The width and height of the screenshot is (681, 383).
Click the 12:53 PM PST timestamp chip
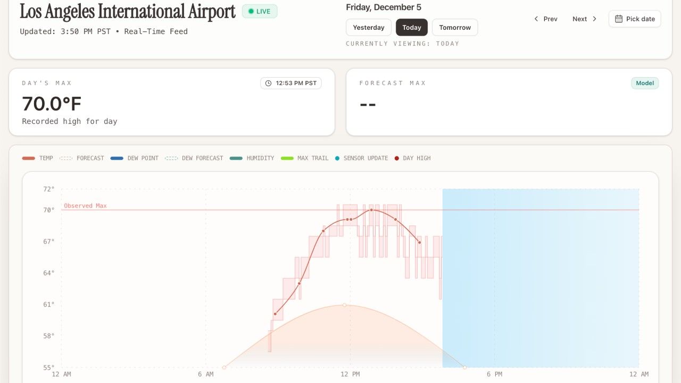(291, 83)
